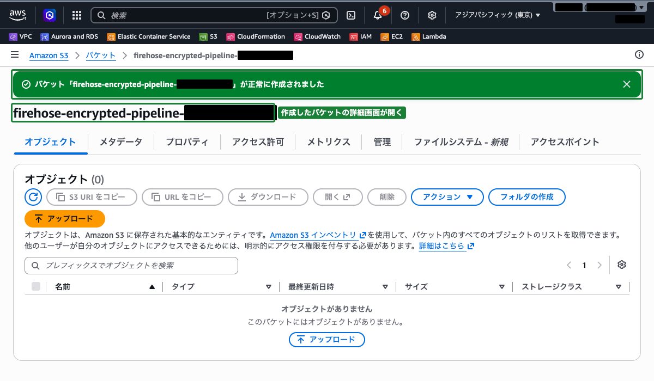Click the orange アップロード button
The image size is (654, 381).
tap(65, 219)
